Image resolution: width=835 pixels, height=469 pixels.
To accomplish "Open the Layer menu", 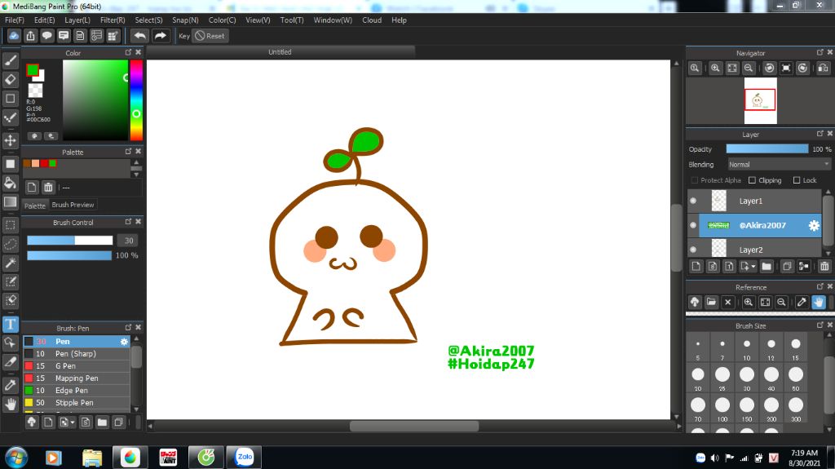I will tap(77, 20).
